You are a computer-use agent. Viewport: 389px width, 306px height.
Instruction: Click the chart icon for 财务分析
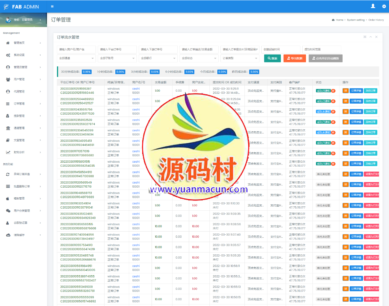8,152
